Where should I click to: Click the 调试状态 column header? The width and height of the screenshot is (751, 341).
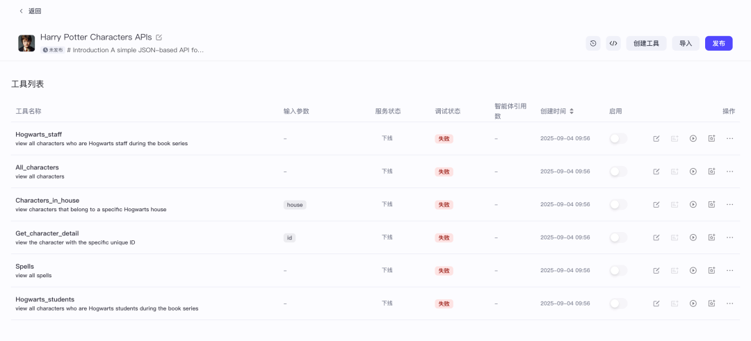pyautogui.click(x=448, y=111)
